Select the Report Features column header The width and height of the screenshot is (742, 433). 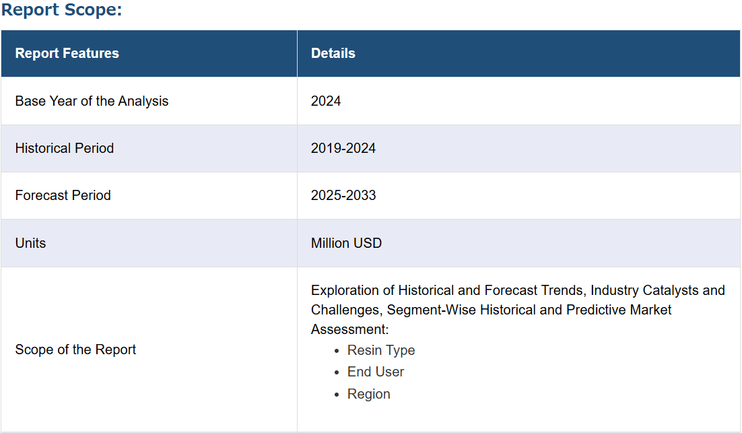point(67,53)
